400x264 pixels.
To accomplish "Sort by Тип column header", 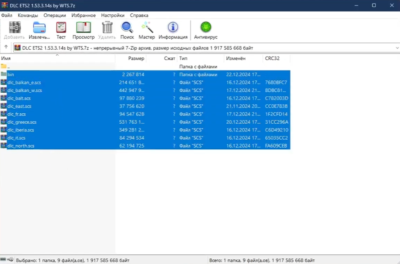I will pyautogui.click(x=201, y=58).
